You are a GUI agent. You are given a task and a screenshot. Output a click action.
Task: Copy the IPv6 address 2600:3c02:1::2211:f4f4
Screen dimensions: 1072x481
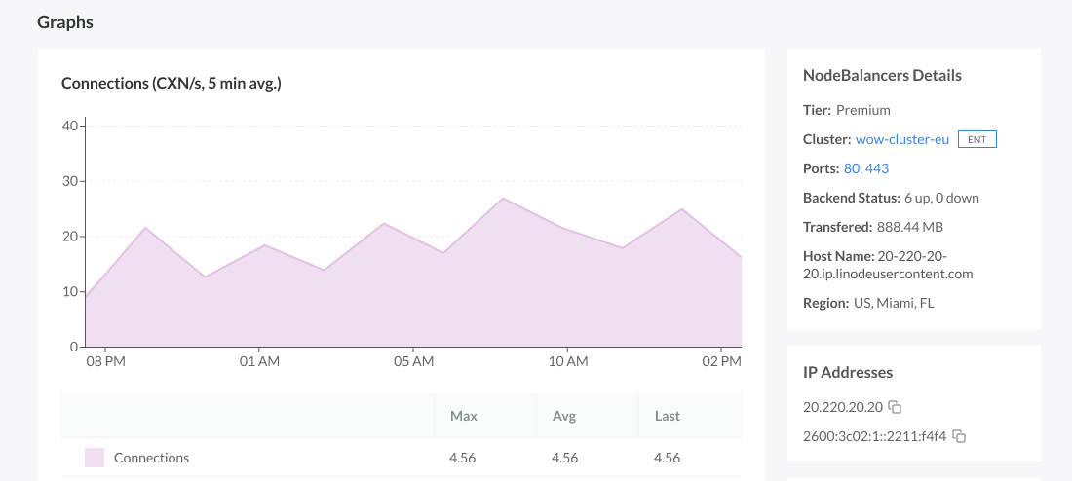(959, 436)
